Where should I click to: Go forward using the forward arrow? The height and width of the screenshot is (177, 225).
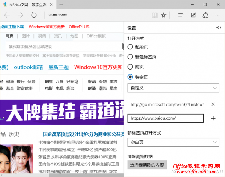[x=20, y=15]
